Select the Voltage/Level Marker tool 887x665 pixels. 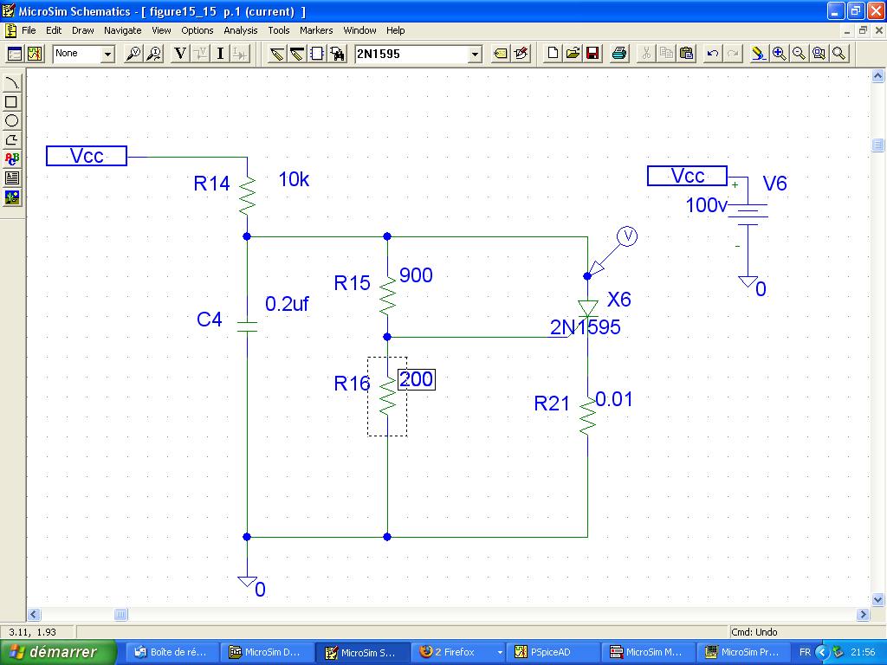coord(133,54)
